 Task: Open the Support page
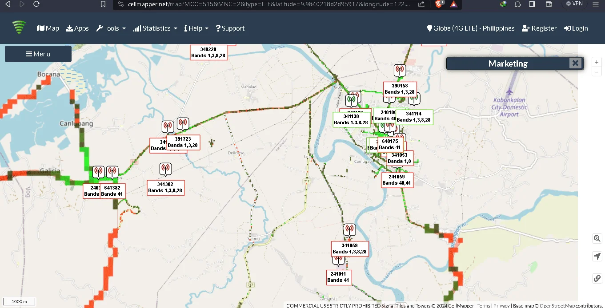click(x=230, y=28)
